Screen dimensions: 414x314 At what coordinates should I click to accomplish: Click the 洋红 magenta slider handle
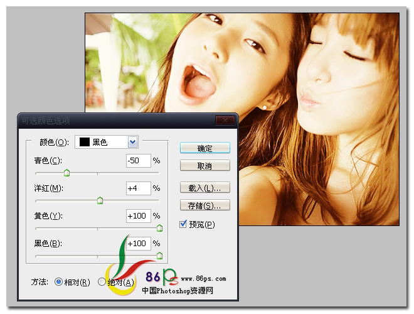(x=100, y=201)
